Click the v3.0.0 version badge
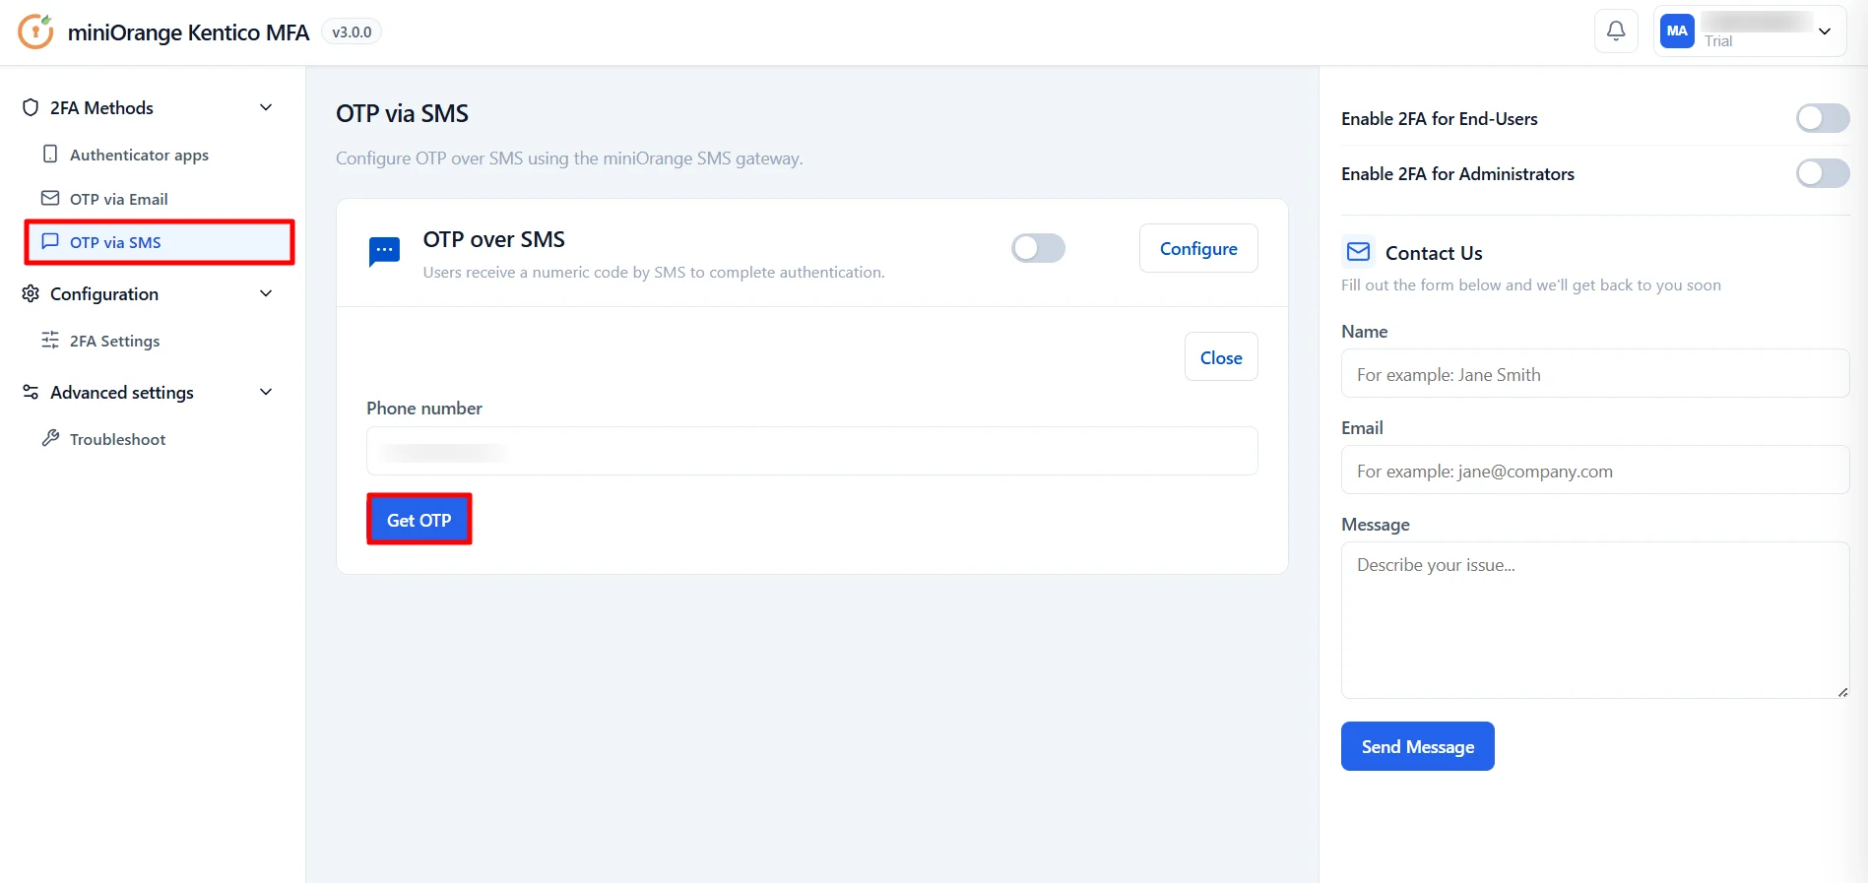Viewport: 1868px width, 883px height. 352,32
